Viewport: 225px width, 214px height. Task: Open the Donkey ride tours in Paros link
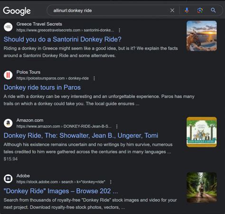[x=42, y=87]
